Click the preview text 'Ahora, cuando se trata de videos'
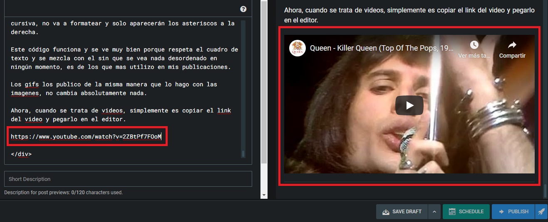This screenshot has height=222, width=548. tap(409, 15)
